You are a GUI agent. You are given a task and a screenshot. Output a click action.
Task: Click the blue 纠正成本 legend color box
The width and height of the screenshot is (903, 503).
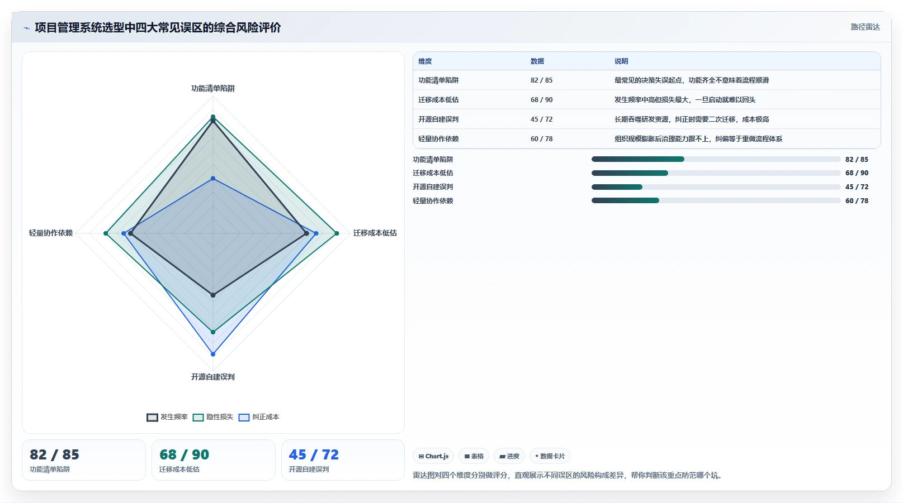tap(244, 418)
